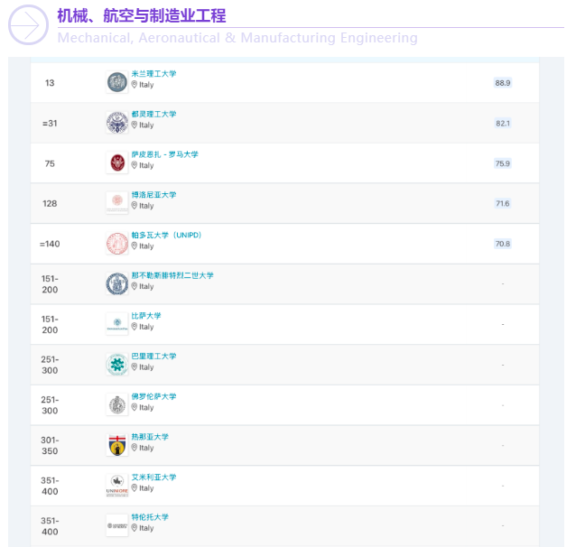Click rank 151-200 of 比萨大学
This screenshot has height=547, width=576.
tap(50, 324)
